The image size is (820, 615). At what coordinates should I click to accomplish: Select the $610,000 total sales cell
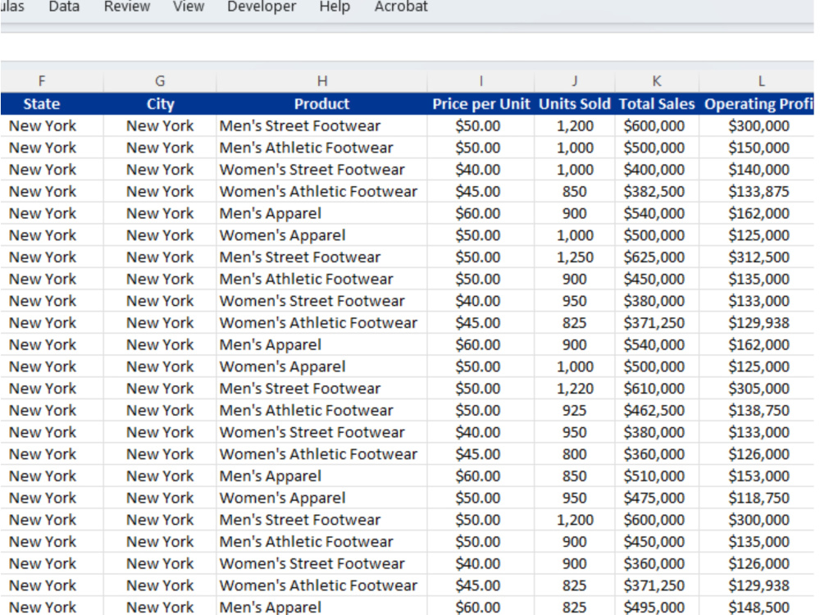click(657, 389)
